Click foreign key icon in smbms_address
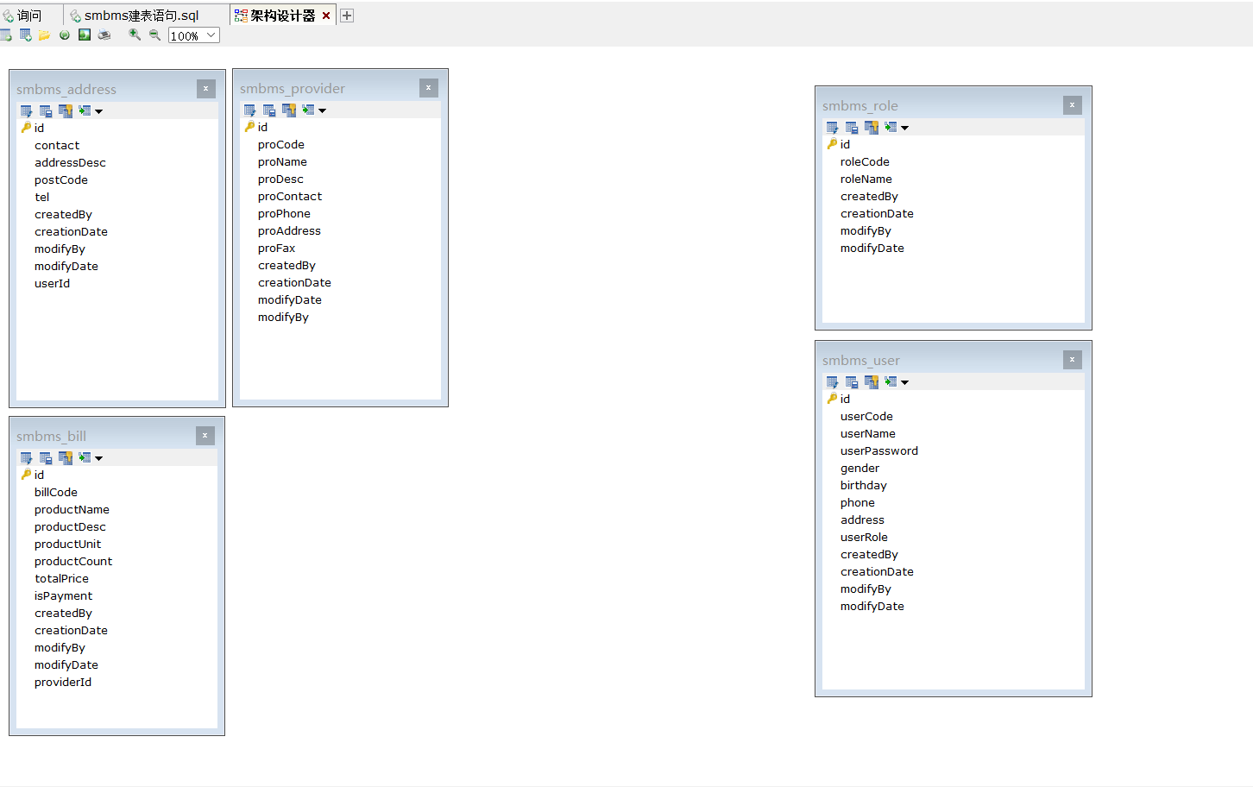Viewport: 1253px width, 787px height. tap(66, 110)
